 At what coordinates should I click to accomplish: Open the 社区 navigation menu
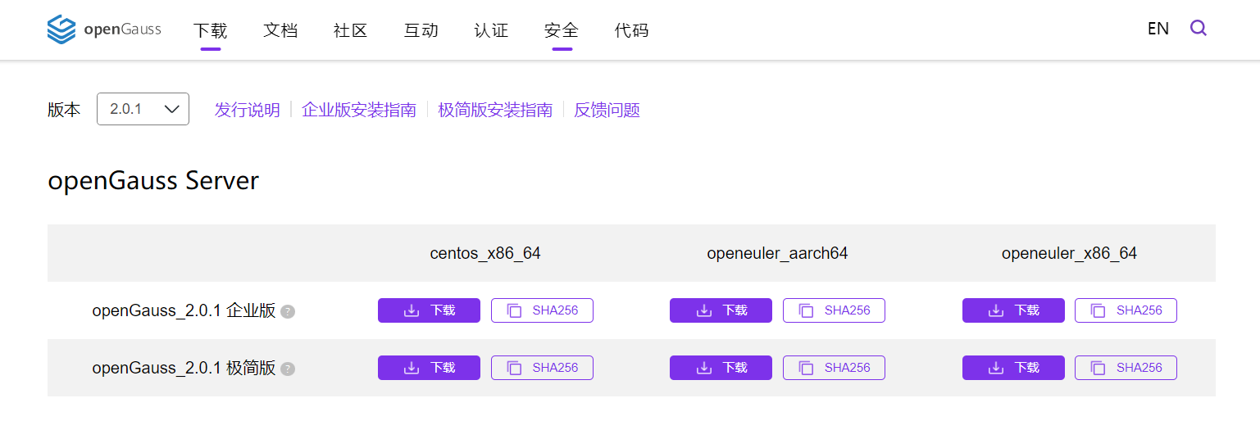tap(351, 30)
